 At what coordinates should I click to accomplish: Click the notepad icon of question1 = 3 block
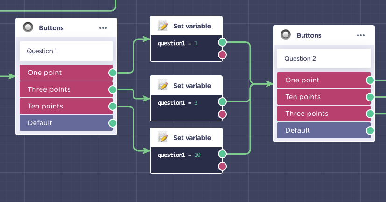click(x=163, y=85)
